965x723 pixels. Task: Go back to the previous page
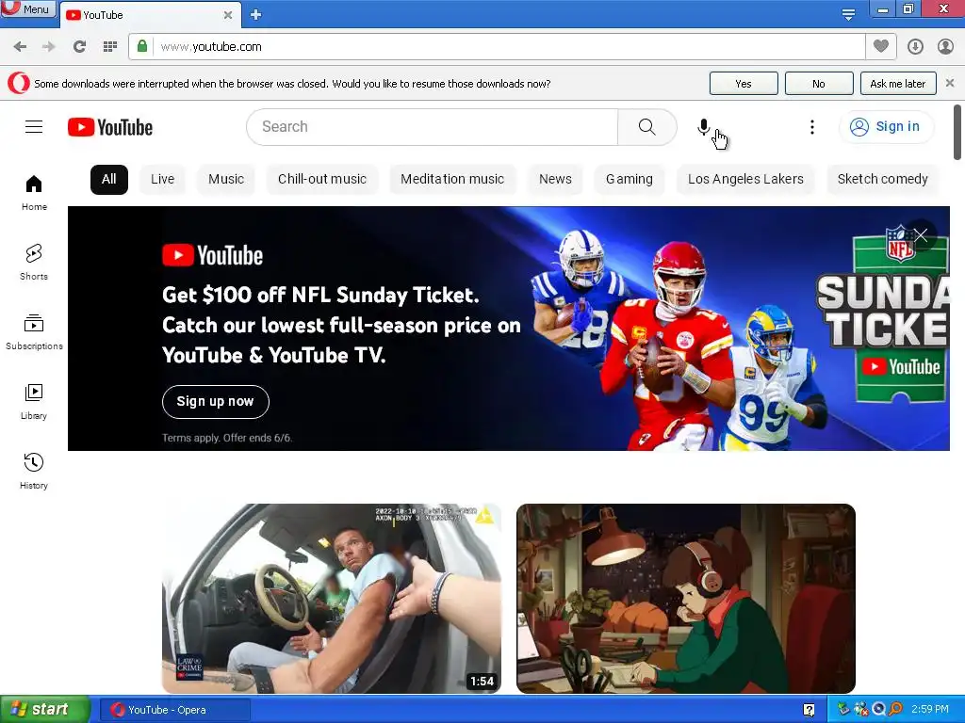(20, 47)
